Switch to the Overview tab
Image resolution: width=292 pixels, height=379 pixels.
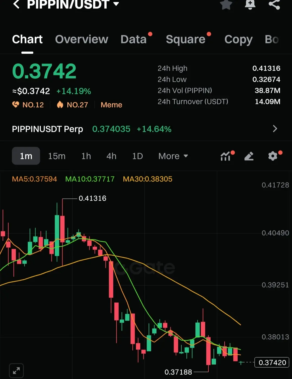[82, 39]
